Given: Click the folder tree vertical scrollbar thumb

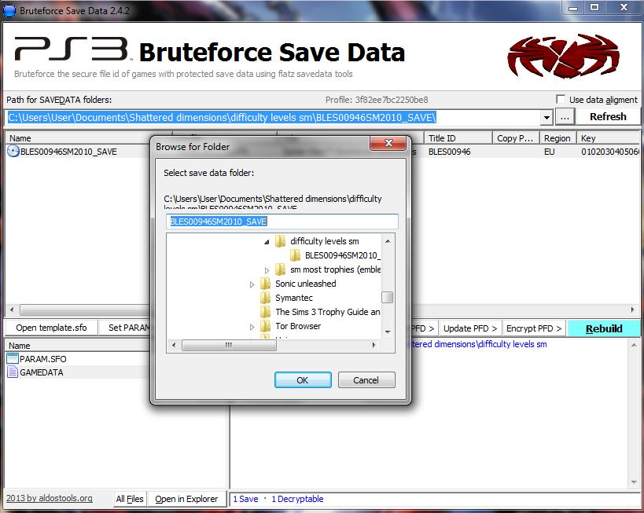Looking at the screenshot, I should pos(388,297).
